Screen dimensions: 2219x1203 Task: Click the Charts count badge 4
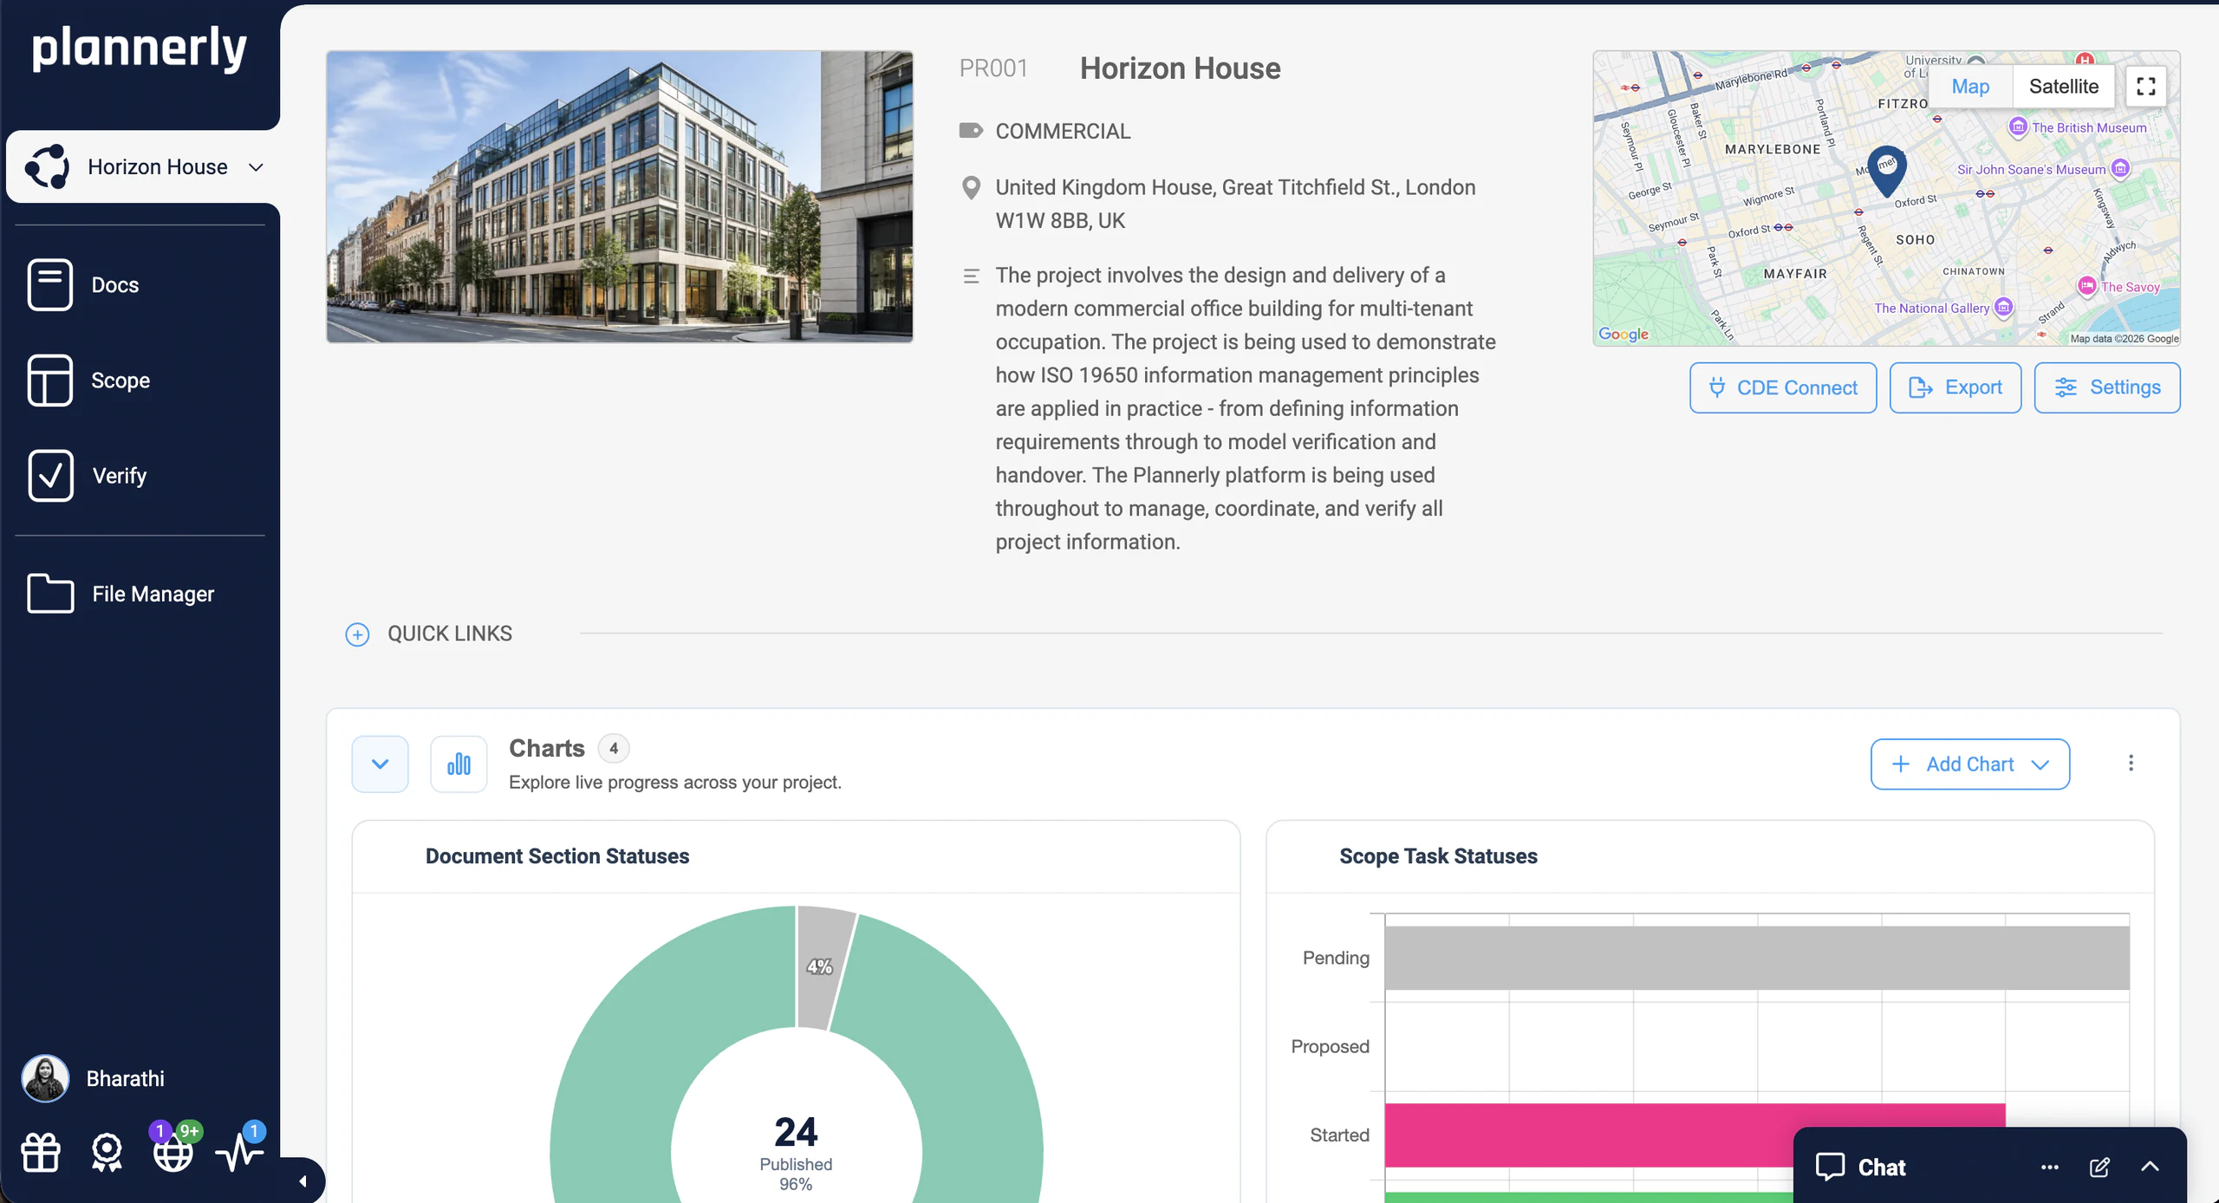[614, 748]
